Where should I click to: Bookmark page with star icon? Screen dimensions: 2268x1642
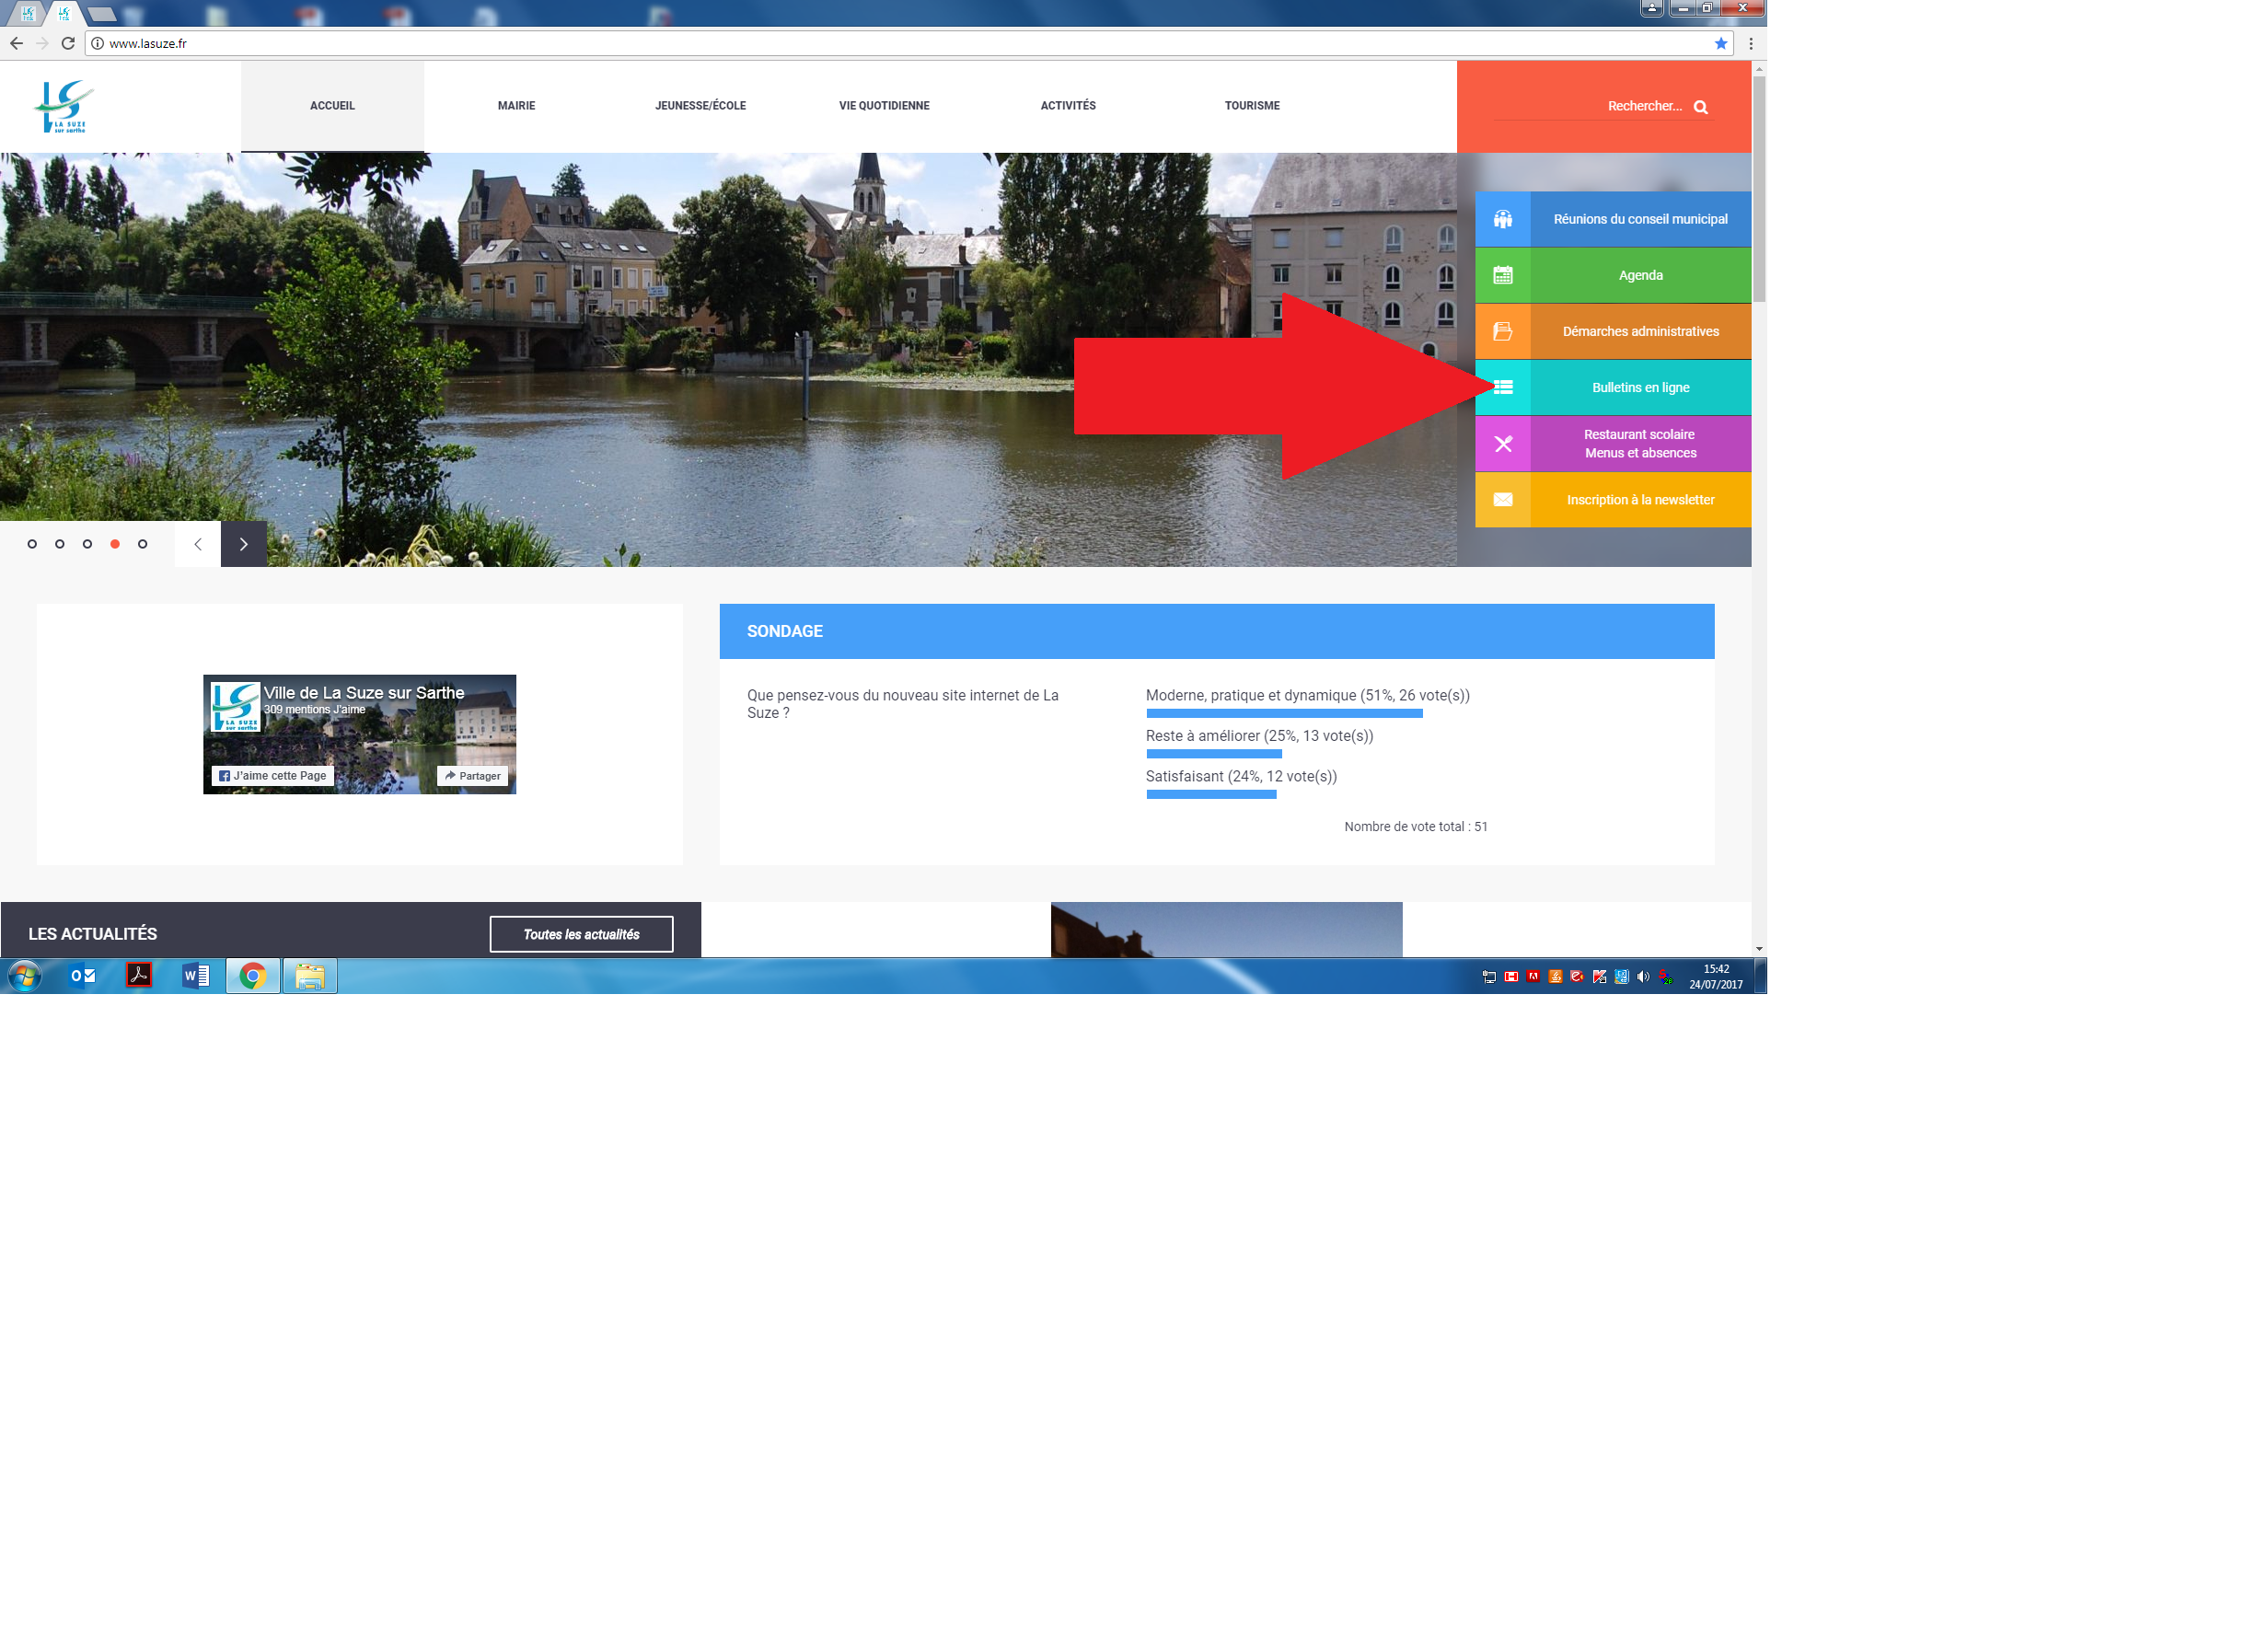[1720, 43]
